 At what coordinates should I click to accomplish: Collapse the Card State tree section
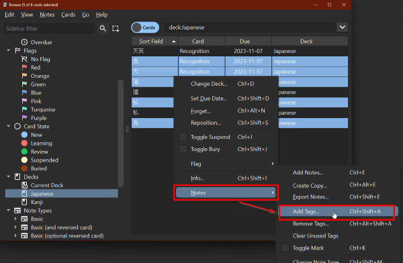(9, 126)
